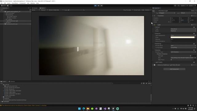Open the Light component help icon

point(192,25)
